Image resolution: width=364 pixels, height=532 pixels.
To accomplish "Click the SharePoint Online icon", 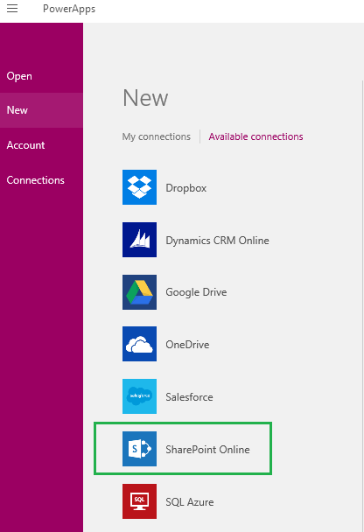I will pos(139,449).
